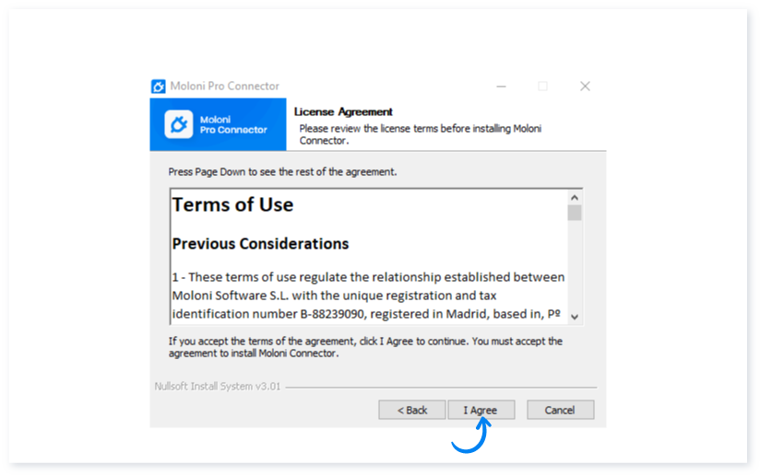The height and width of the screenshot is (476, 760).
Task: Click the scrollbar up arrow in license box
Action: coord(575,197)
